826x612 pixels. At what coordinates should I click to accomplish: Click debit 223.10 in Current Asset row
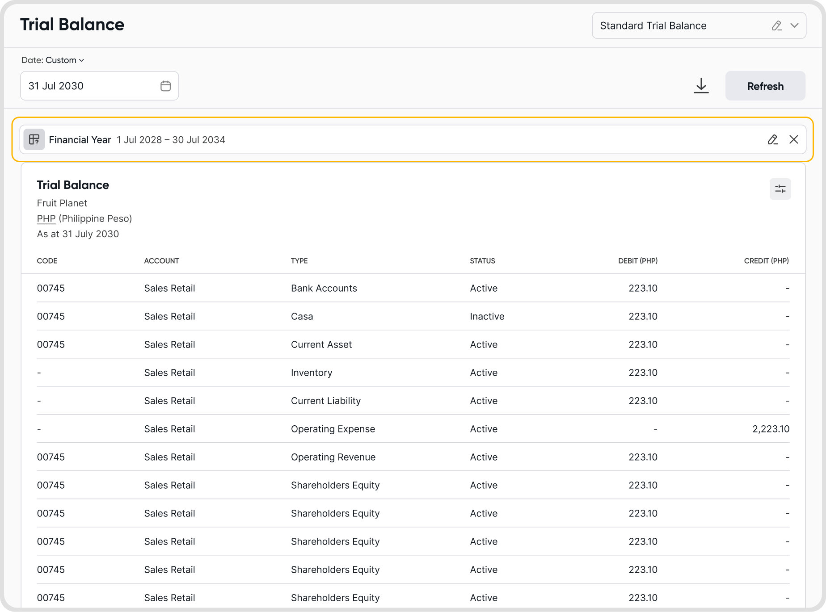643,345
